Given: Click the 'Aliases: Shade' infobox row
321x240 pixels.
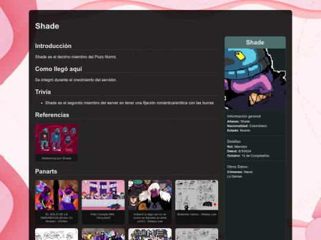Looking at the screenshot, I should 238,121.
